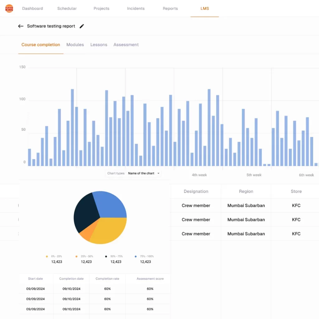Screen dimensions: 319x319
Task: Toggle the 25% - 50% legend entry
Action: [x=84, y=256]
